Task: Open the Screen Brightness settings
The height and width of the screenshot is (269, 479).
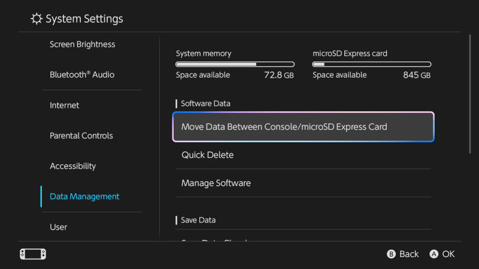Action: tap(82, 44)
